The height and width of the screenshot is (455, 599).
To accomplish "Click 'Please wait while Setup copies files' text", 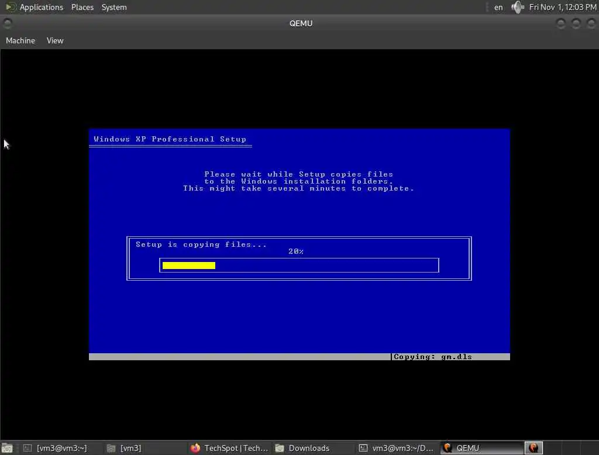I will tap(299, 174).
